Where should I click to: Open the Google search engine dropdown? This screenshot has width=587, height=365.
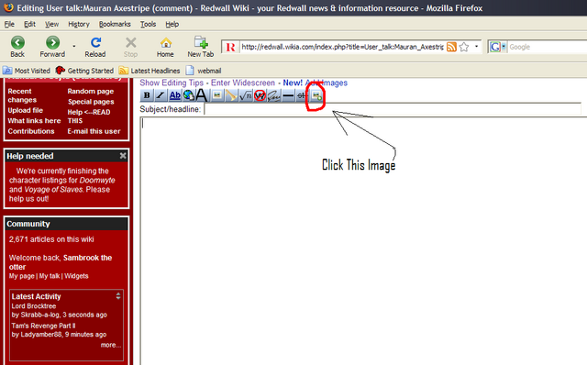504,47
